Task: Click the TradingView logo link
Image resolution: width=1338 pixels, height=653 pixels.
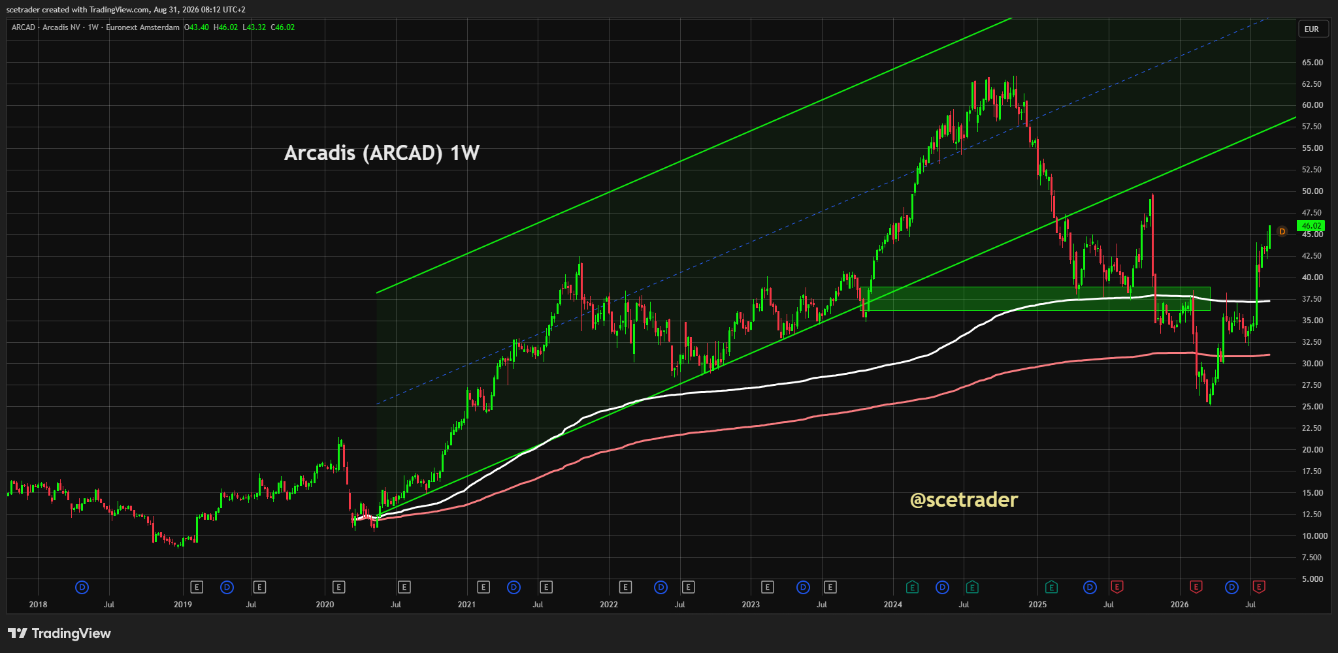Action: [59, 633]
